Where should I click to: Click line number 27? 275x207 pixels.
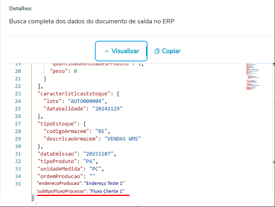tap(18, 124)
